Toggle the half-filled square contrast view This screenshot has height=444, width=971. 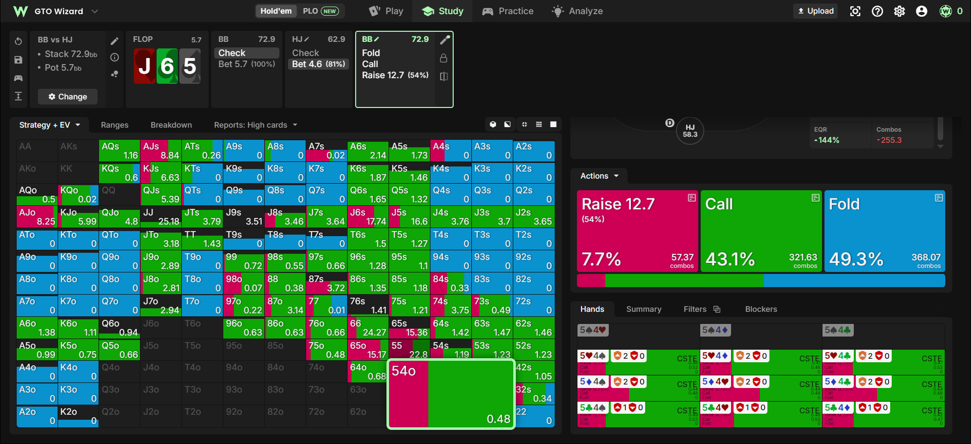(507, 125)
